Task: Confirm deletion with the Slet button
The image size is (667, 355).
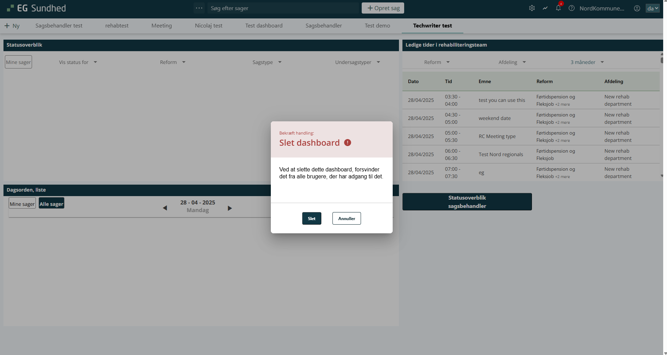Action: click(x=312, y=218)
